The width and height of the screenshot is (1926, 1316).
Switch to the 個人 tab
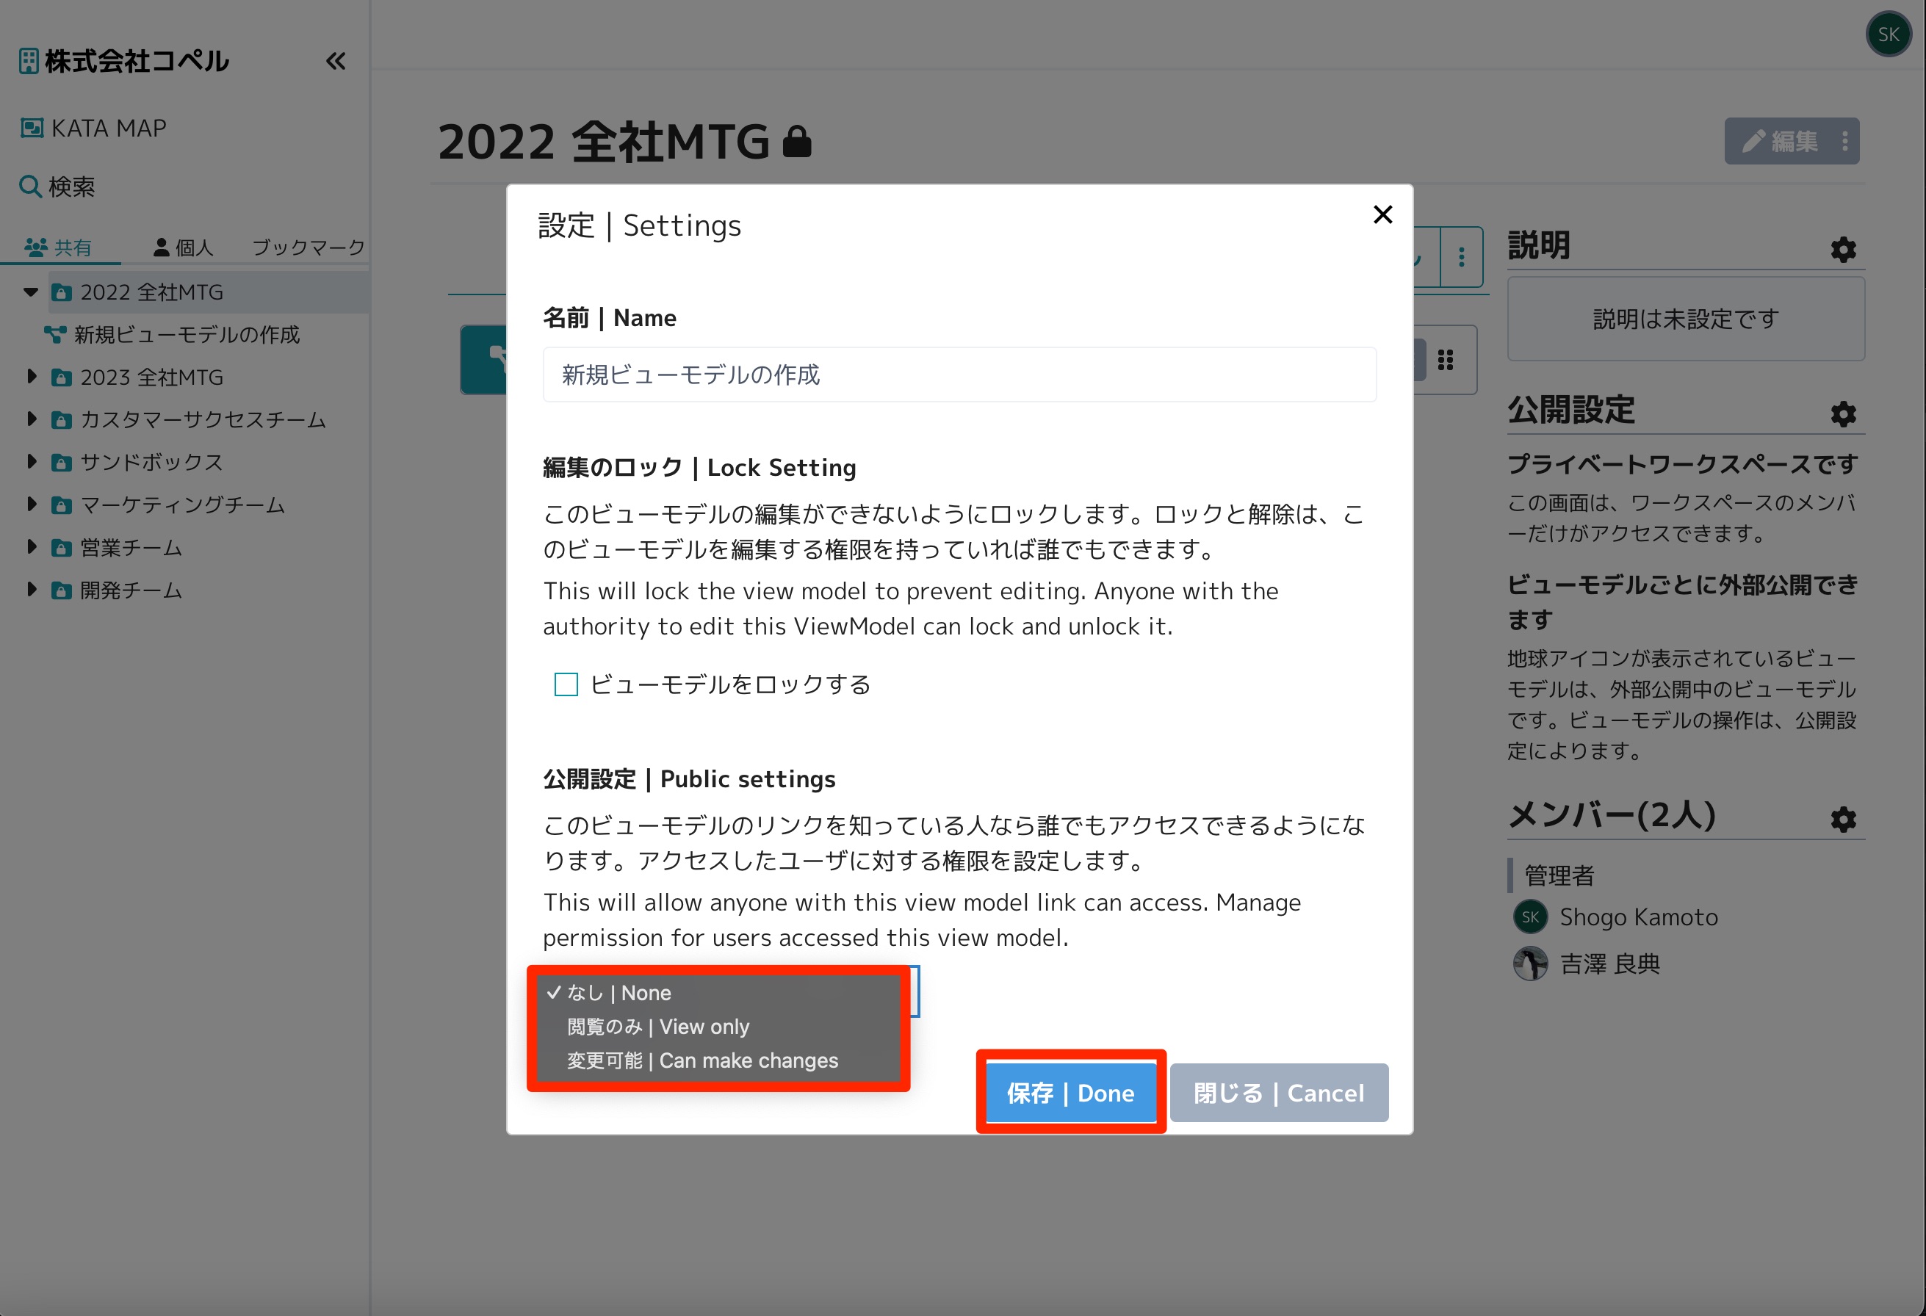[184, 247]
